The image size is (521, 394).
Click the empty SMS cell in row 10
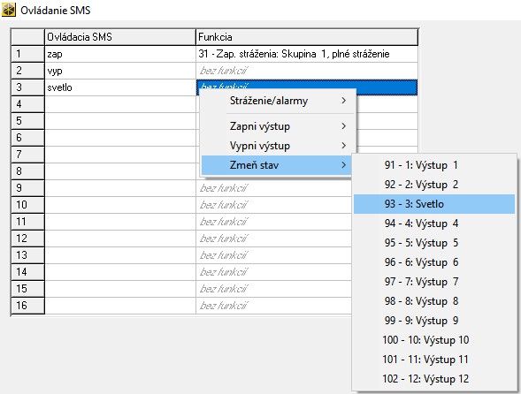[120, 205]
